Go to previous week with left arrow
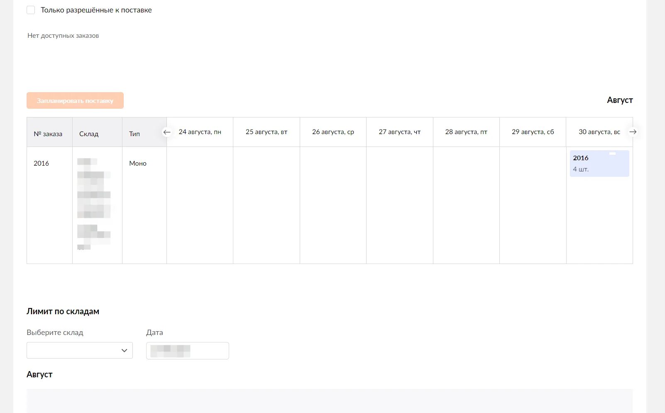The width and height of the screenshot is (665, 413). (x=167, y=132)
